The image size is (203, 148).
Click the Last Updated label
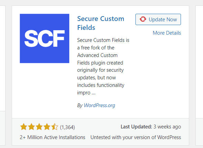click(x=136, y=127)
